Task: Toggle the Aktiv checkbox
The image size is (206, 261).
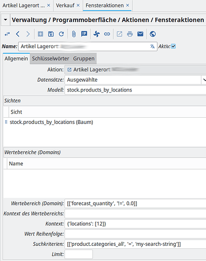Action: [x=173, y=47]
